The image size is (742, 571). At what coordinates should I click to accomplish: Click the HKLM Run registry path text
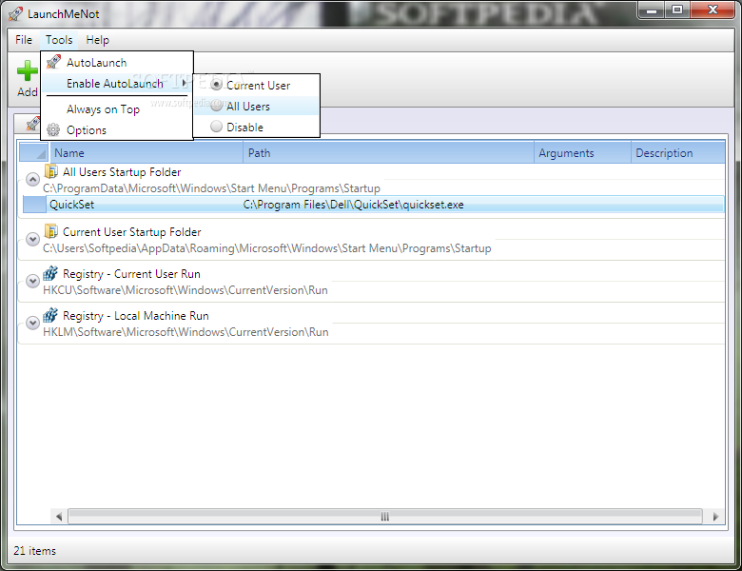[x=185, y=332]
